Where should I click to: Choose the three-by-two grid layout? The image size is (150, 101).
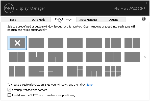click(x=113, y=71)
